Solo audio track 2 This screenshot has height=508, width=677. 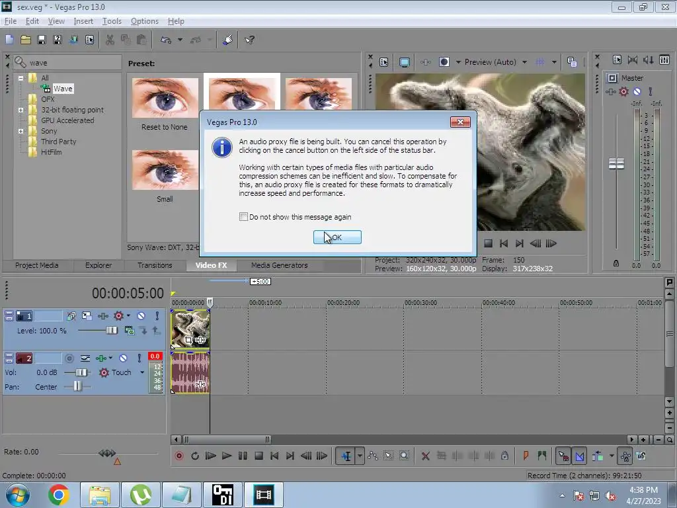tap(139, 358)
